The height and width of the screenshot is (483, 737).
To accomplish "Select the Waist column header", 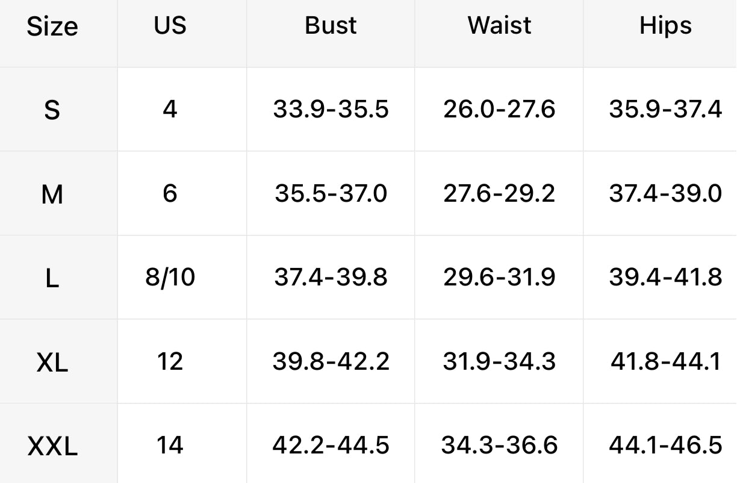I will (x=499, y=25).
